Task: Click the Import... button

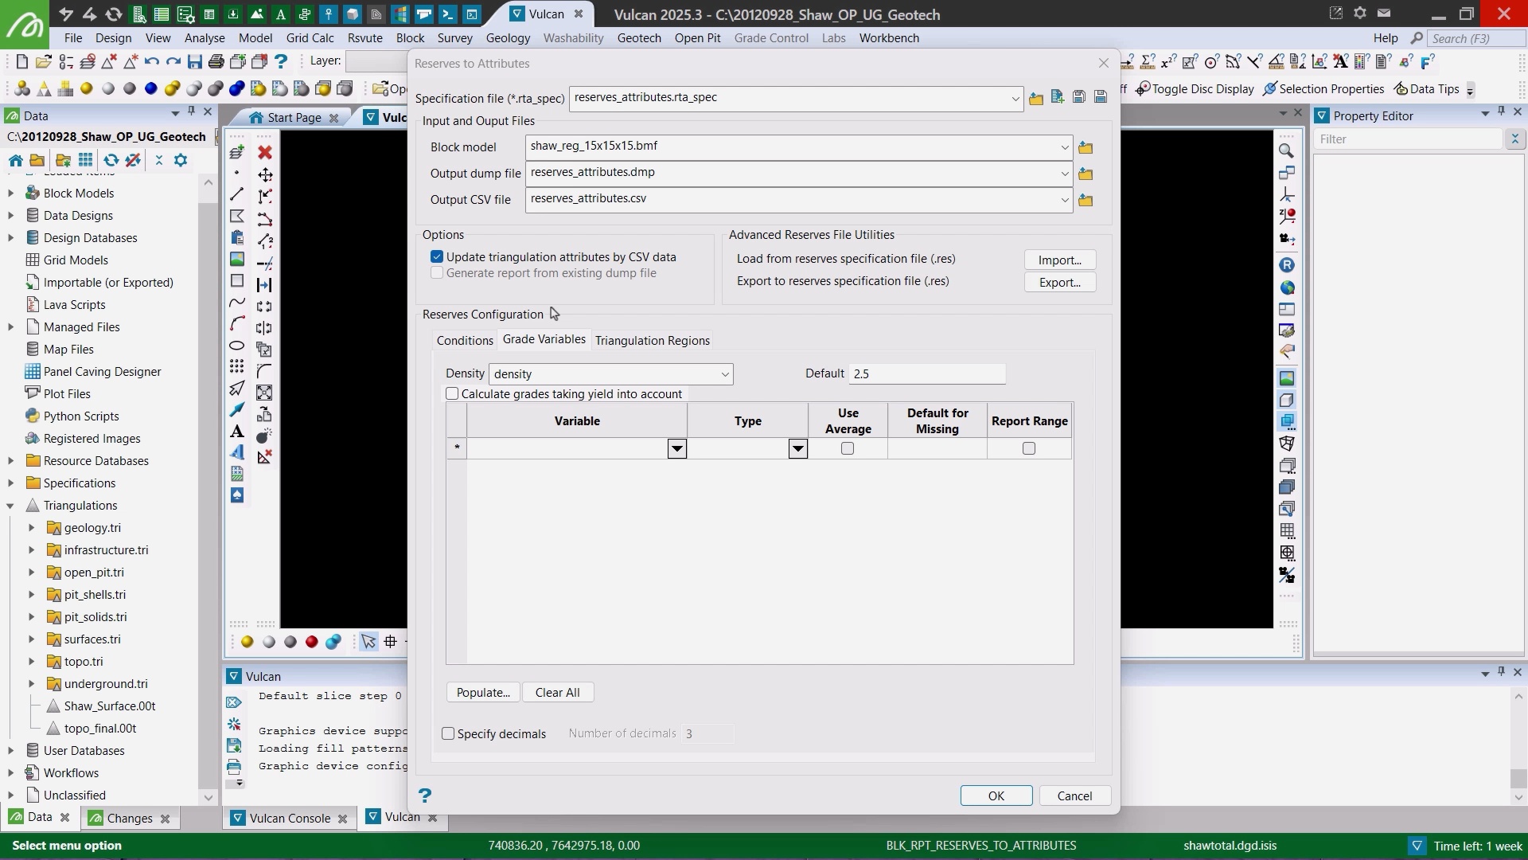Action: click(1059, 260)
